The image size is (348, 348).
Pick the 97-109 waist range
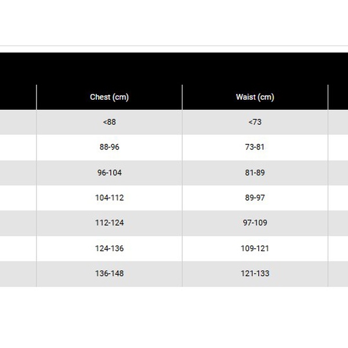[x=255, y=223]
